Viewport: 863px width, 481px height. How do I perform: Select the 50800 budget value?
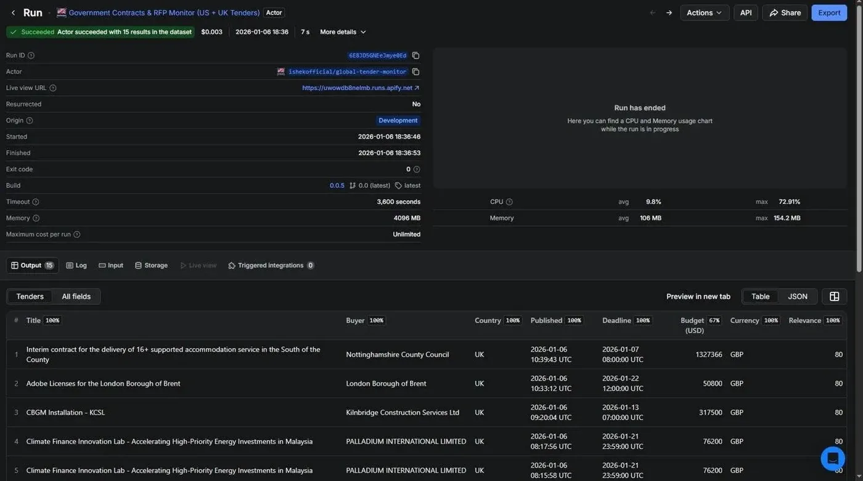(x=713, y=384)
